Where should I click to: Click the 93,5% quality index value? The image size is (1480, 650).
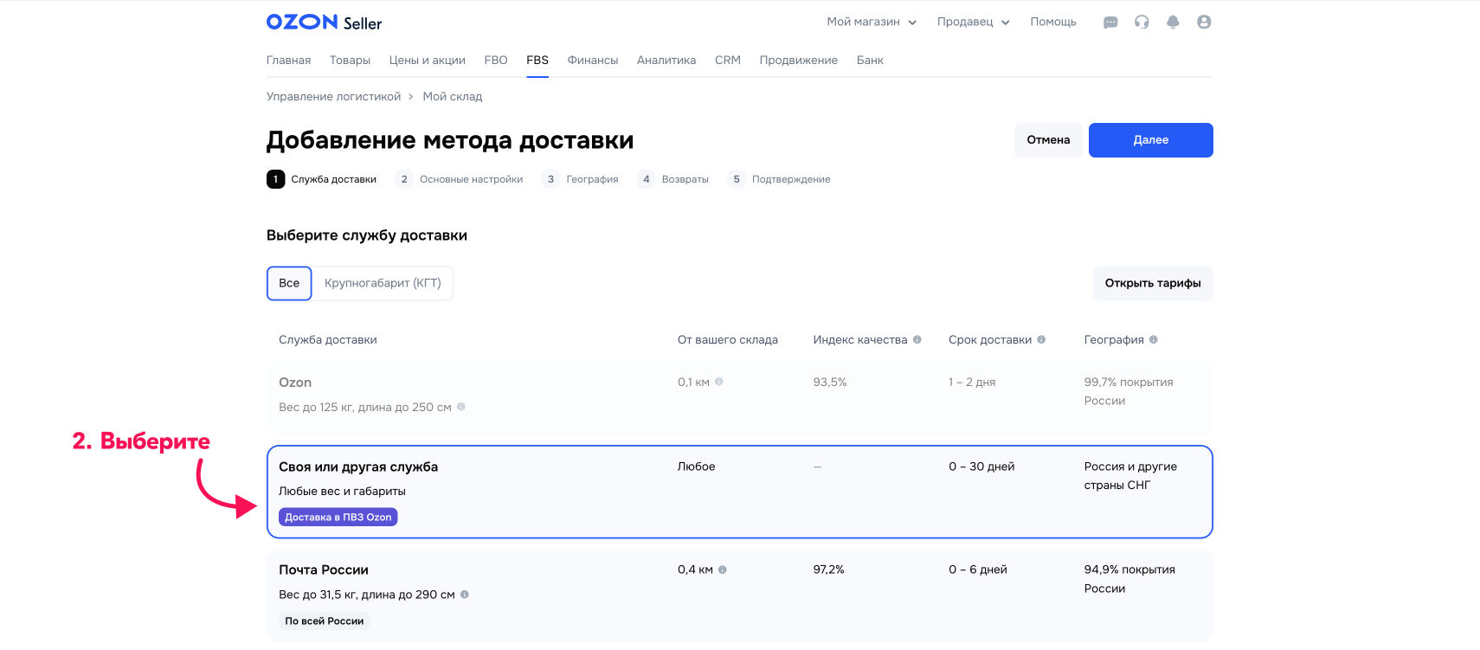[830, 382]
